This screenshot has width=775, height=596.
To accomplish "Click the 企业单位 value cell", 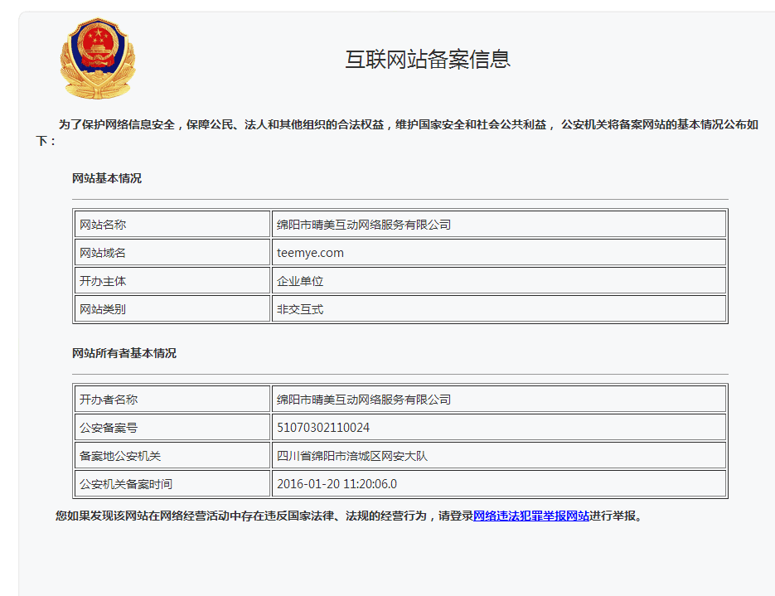I will tap(499, 281).
